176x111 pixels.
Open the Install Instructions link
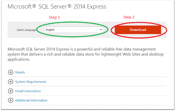[28, 91]
